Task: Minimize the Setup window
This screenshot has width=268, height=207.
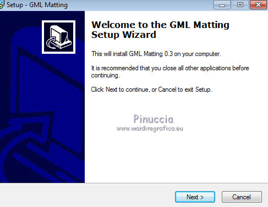Action: coord(222,5)
